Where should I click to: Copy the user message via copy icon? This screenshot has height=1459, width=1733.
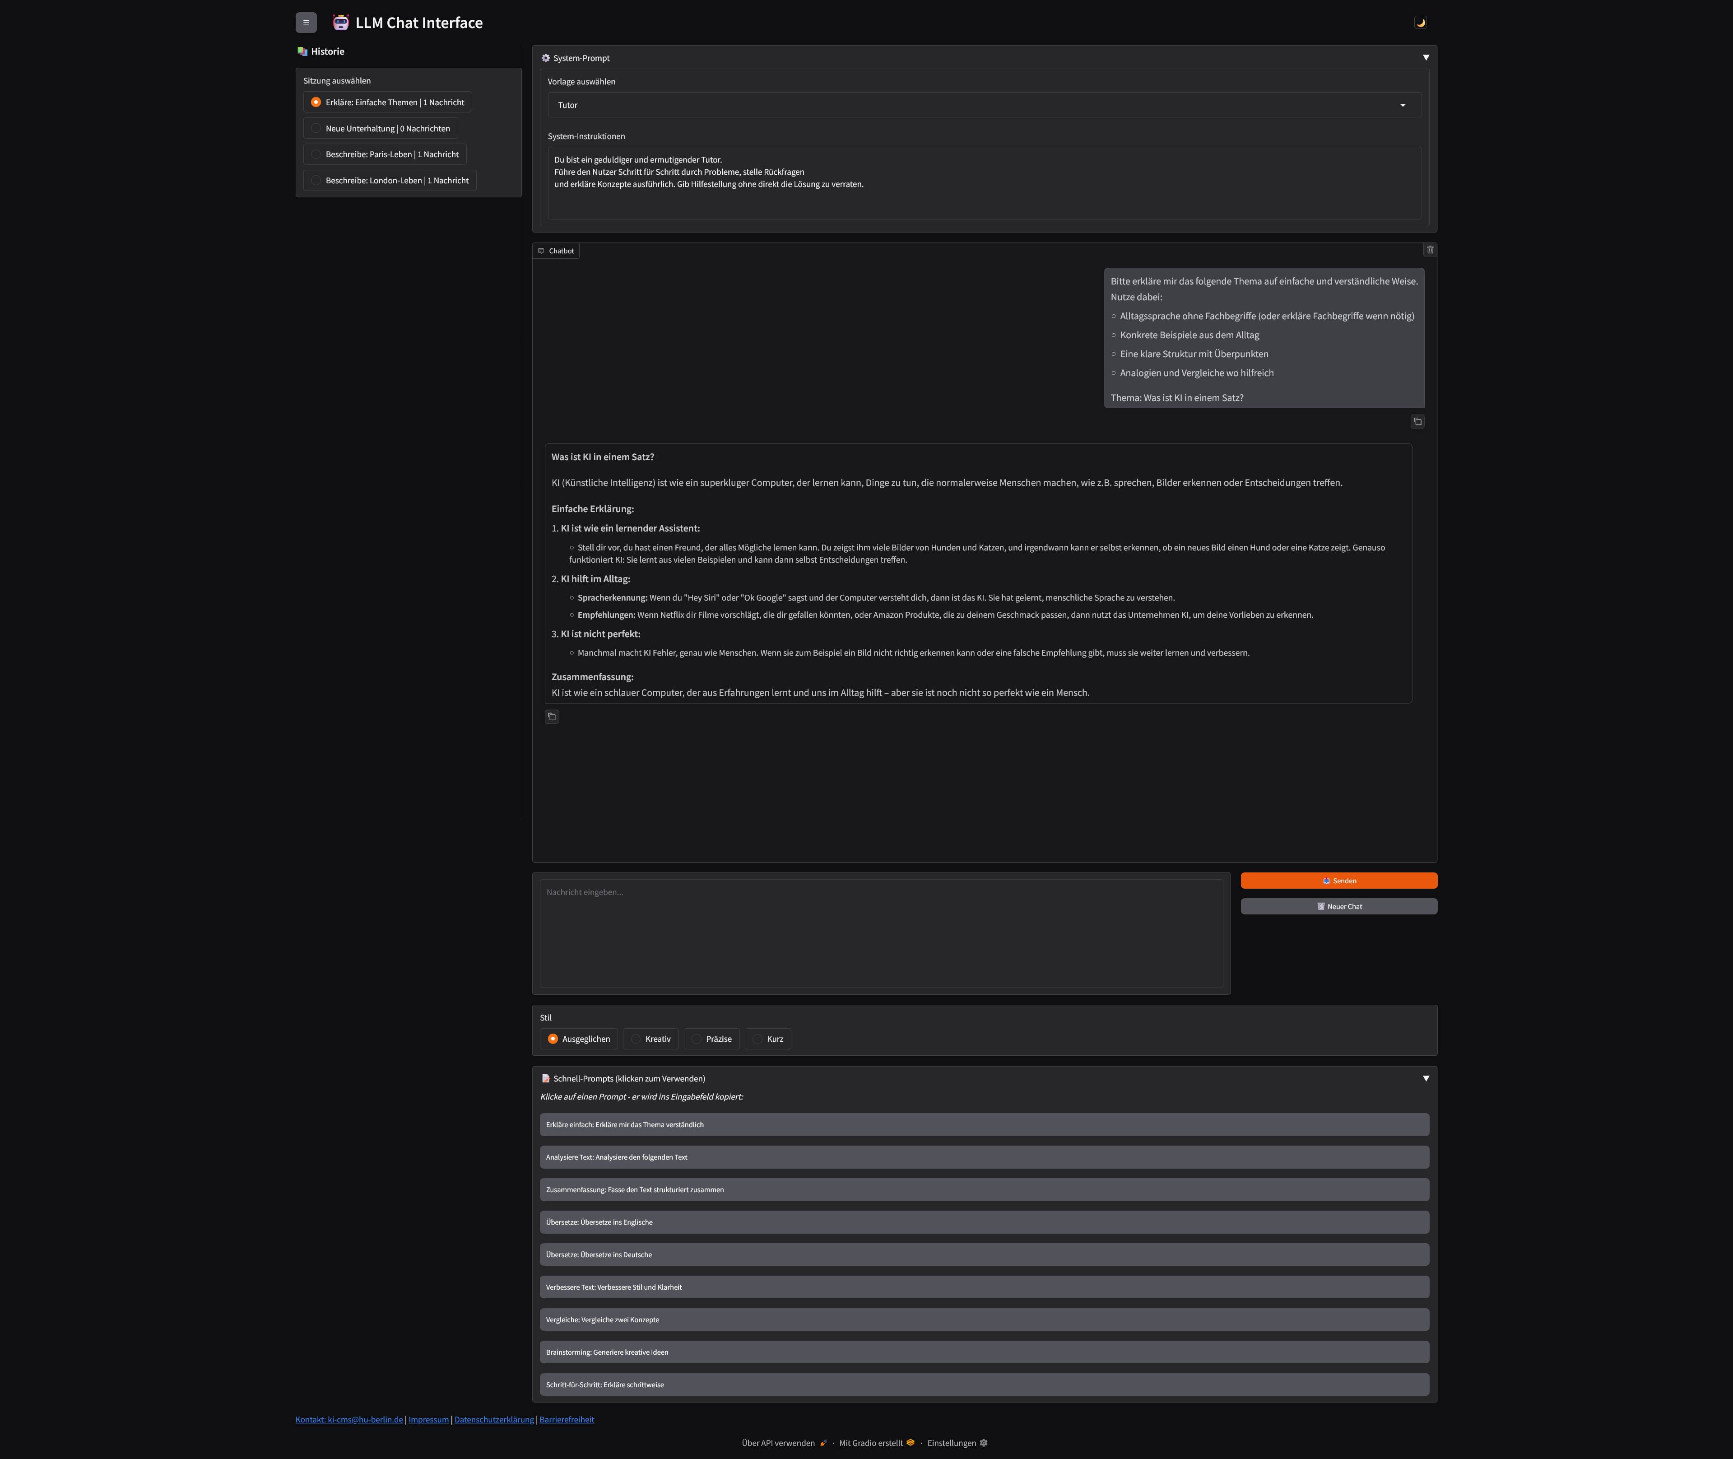(1417, 422)
